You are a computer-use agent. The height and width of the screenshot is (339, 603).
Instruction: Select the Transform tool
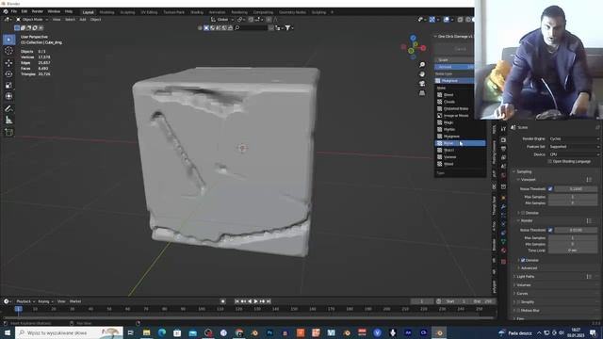coord(8,96)
